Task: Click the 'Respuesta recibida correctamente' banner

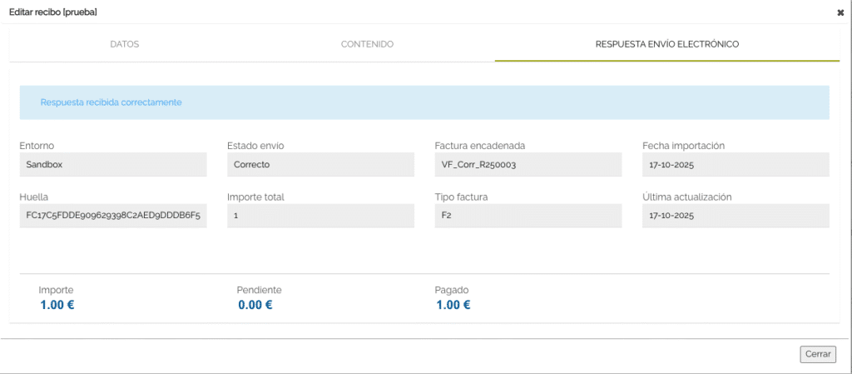Action: pos(424,102)
